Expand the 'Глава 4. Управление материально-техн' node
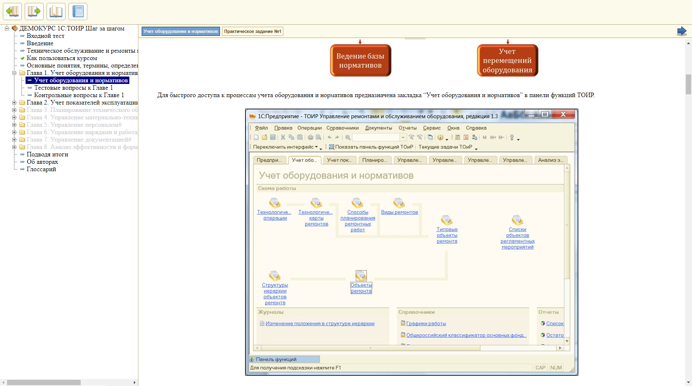Viewport: 692px width, 386px height. click(x=14, y=117)
